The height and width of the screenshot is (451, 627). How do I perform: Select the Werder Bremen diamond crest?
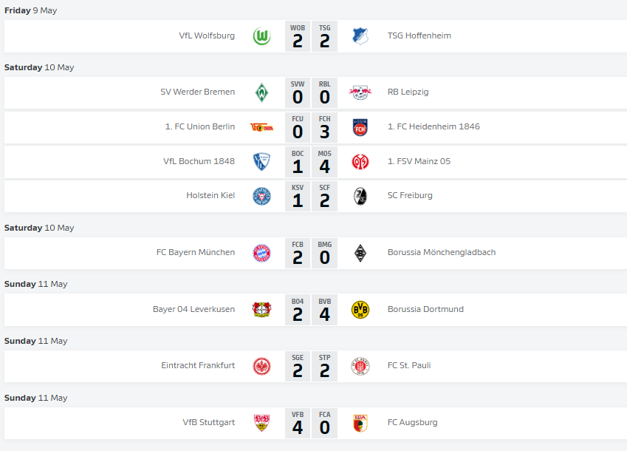(x=262, y=93)
